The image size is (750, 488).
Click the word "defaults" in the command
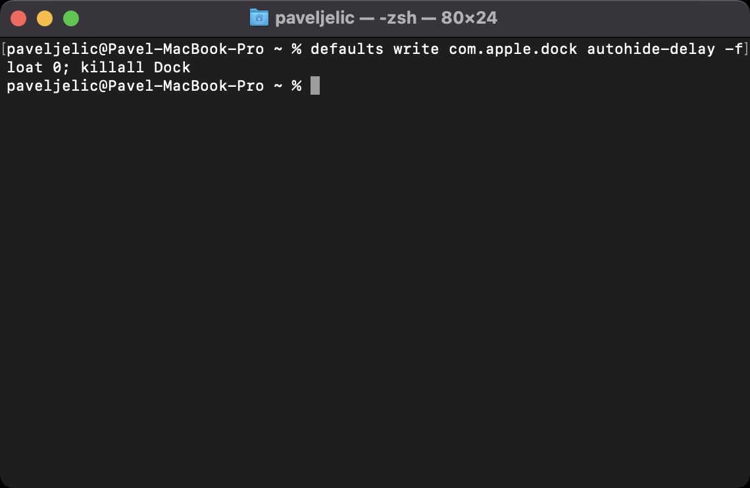coord(347,49)
